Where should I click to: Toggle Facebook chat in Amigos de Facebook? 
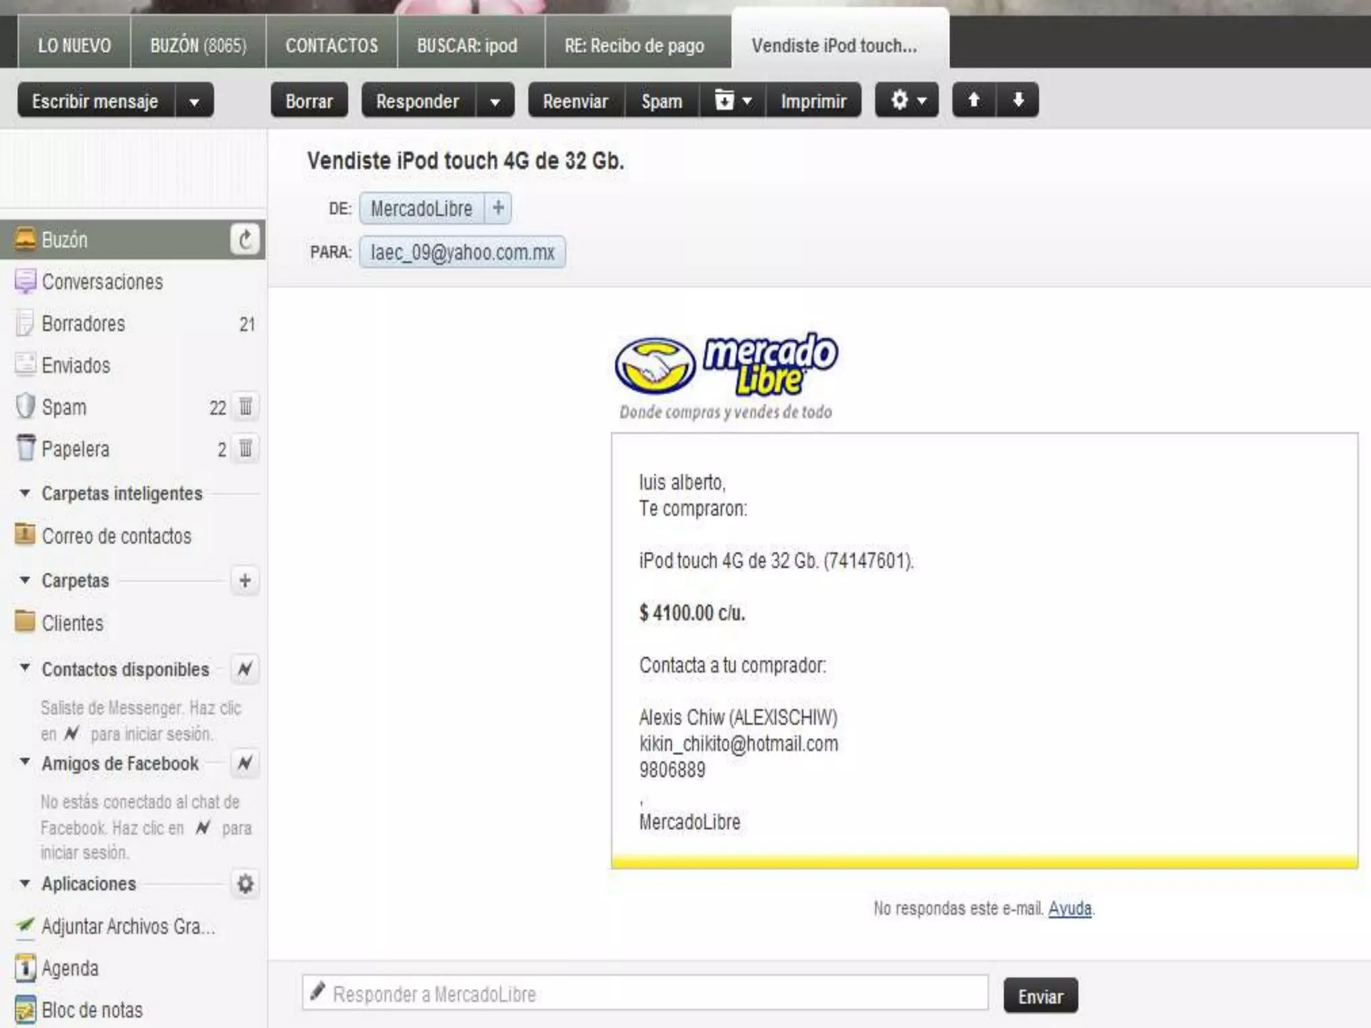(x=245, y=763)
